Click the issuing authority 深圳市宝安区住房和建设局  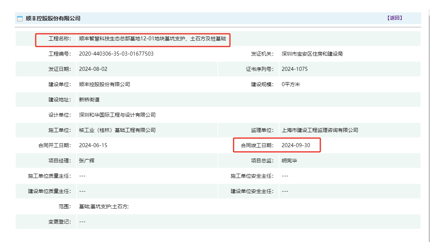pos(312,54)
